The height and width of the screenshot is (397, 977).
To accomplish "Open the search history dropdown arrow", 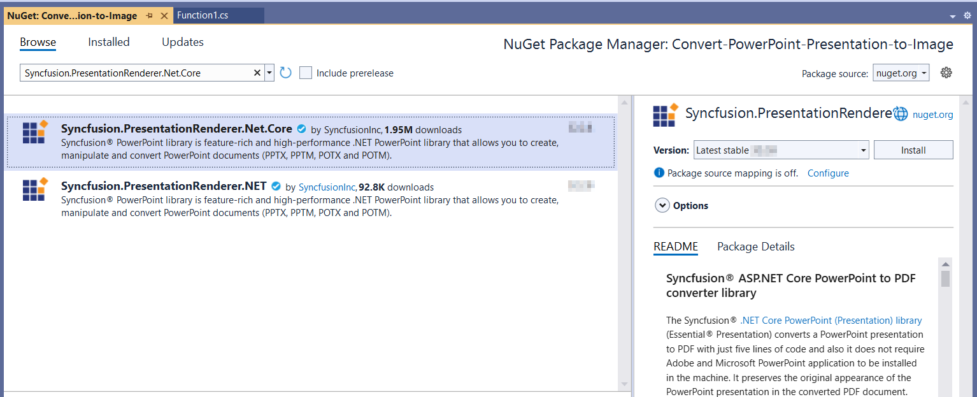I will (x=270, y=73).
